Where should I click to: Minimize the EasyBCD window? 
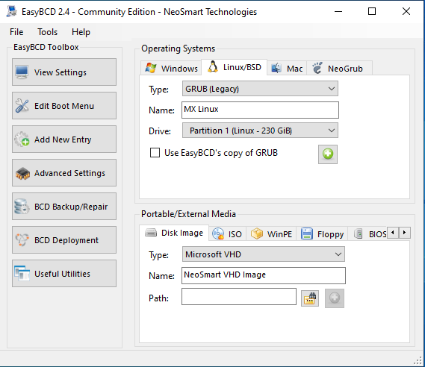[338, 11]
